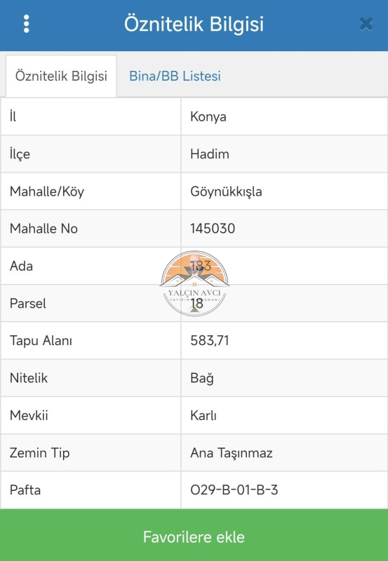Click the Yalçın Avcı logo watermark
The width and height of the screenshot is (388, 561).
[194, 283]
